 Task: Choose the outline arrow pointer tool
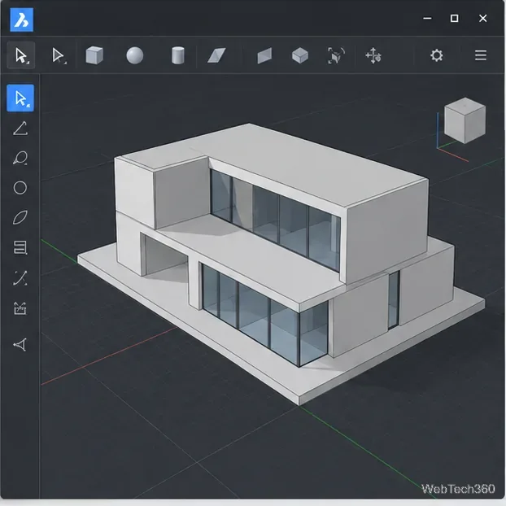[x=59, y=55]
